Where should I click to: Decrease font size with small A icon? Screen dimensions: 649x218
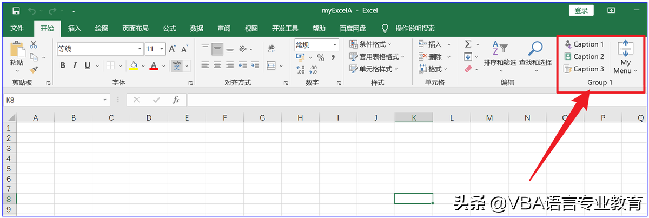tap(184, 49)
